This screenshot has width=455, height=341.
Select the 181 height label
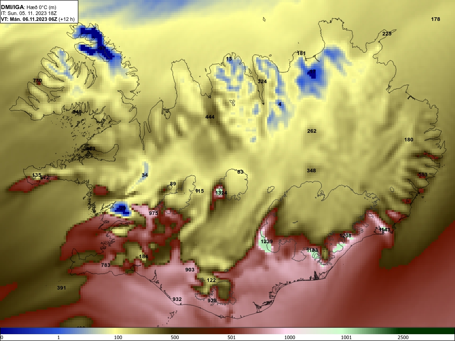point(301,53)
